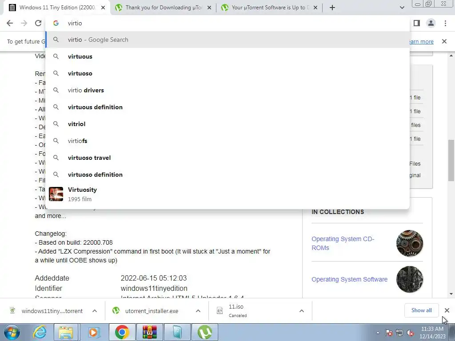455x341 pixels.
Task: Open the 'Learn more' infobar link
Action: (x=421, y=41)
